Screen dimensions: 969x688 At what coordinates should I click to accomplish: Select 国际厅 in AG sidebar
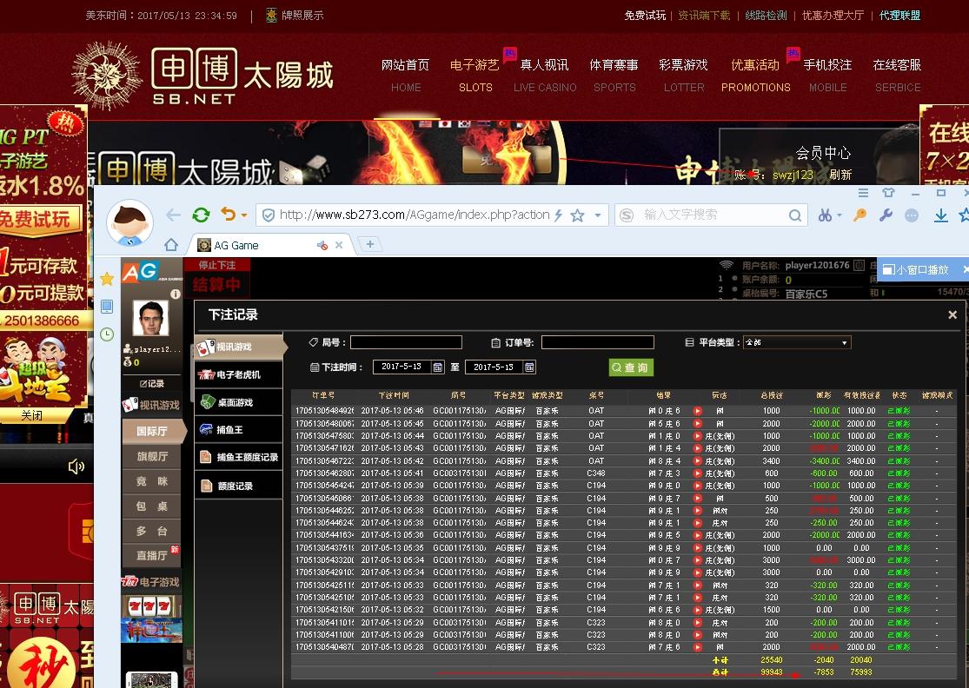click(152, 431)
